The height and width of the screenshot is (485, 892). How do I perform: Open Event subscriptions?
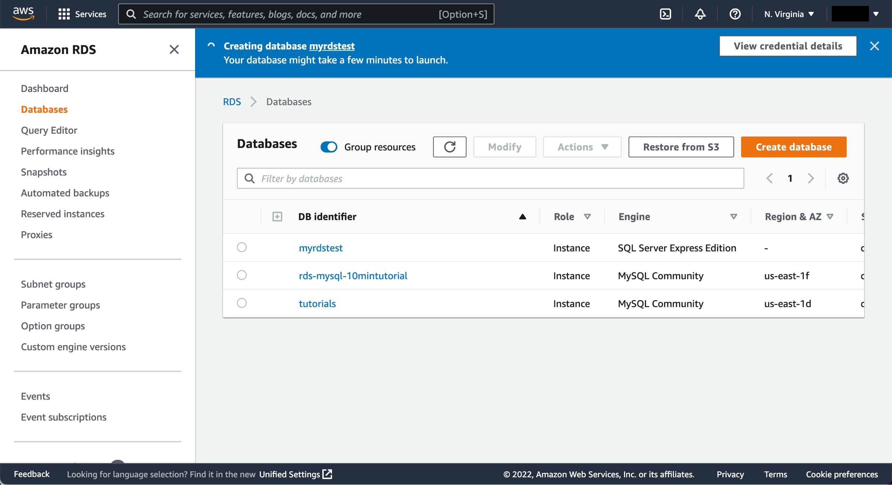[x=64, y=417]
